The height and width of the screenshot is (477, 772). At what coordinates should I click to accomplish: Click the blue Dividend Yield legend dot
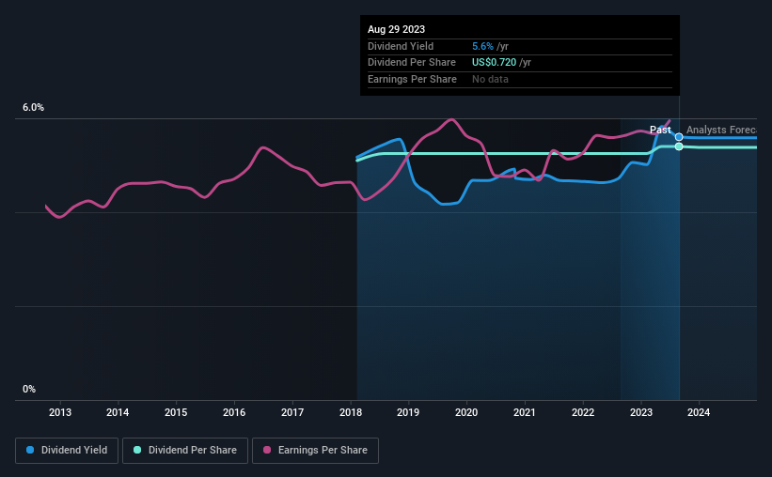tap(30, 450)
